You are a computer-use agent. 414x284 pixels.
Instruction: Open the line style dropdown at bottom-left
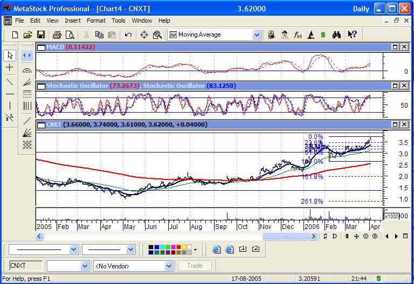(x=73, y=250)
